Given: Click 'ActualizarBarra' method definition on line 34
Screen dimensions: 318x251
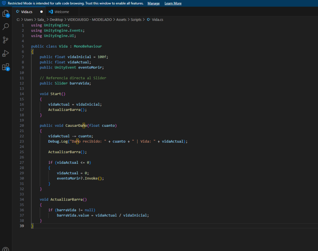Looking at the screenshot, I should 66,199.
